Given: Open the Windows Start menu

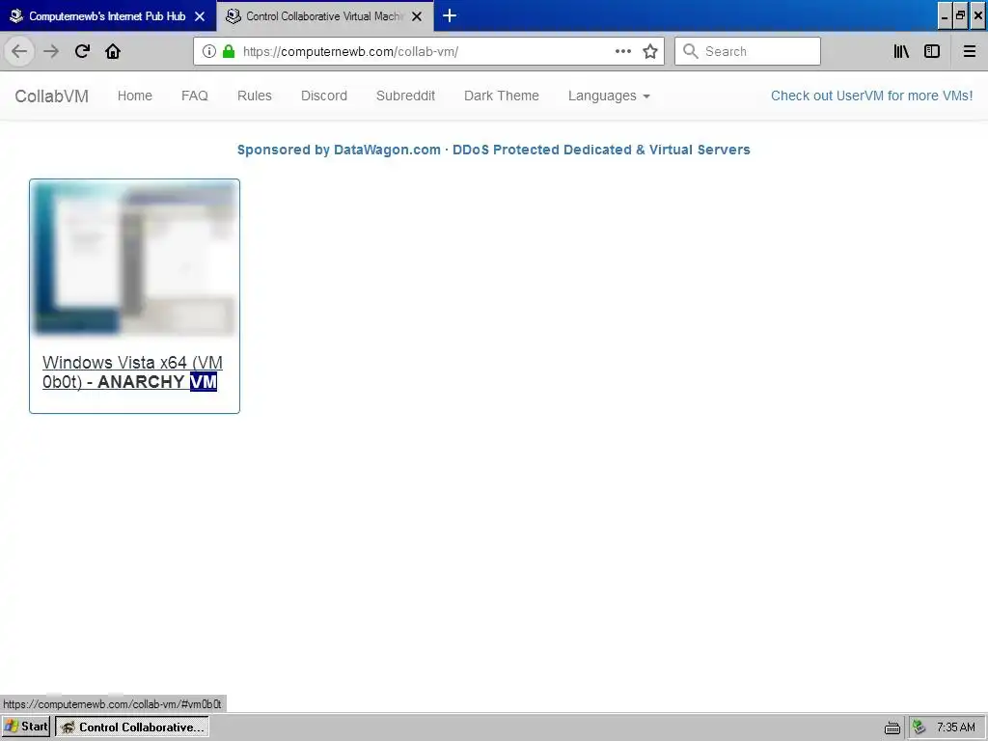Looking at the screenshot, I should (26, 727).
